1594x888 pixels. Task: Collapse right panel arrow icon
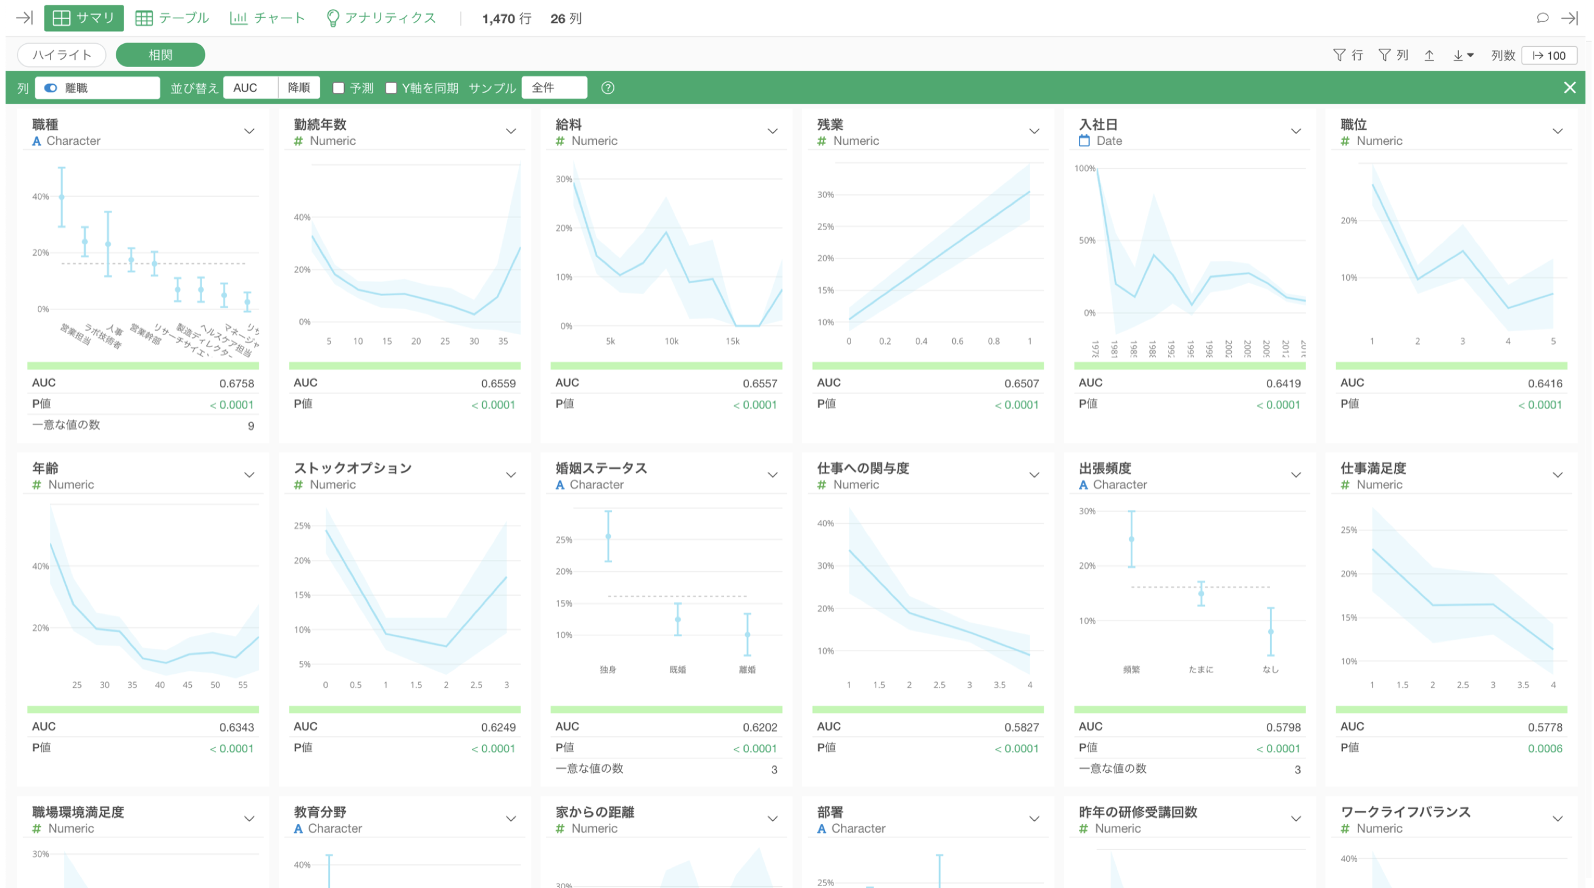[1569, 18]
